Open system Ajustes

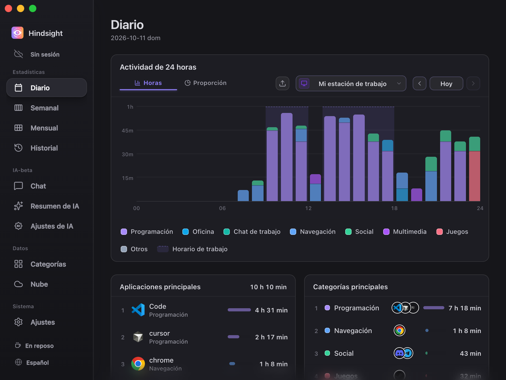click(47, 322)
